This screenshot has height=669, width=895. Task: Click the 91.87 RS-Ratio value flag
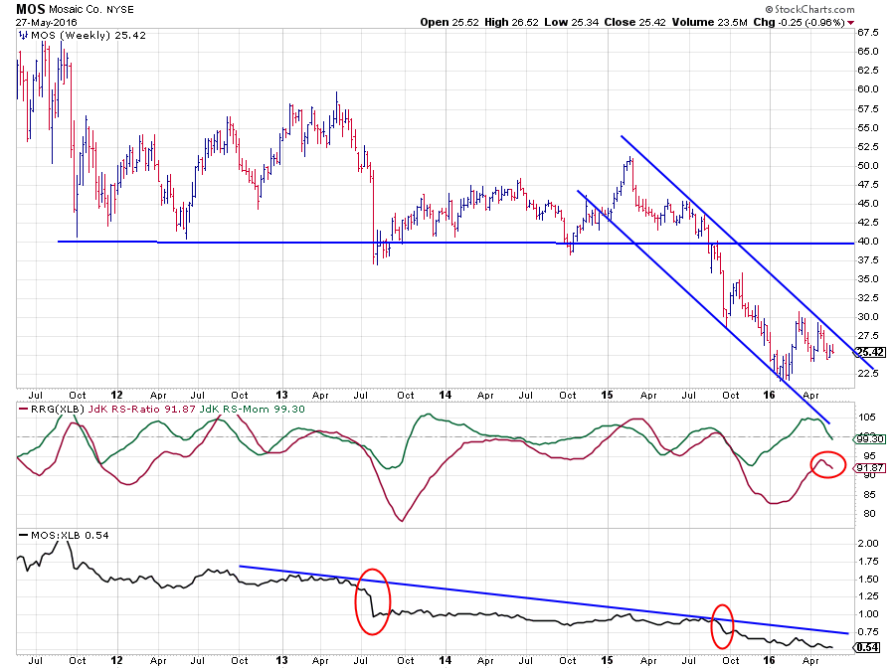click(870, 467)
